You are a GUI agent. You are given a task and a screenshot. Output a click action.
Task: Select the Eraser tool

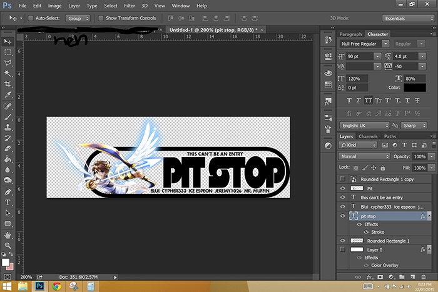pos(8,149)
